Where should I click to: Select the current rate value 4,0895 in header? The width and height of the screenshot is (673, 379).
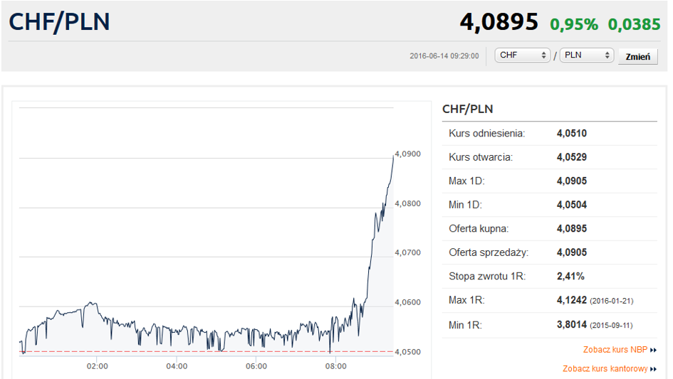pos(499,22)
